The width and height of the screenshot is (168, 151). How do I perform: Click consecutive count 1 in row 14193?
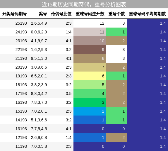coord(90,120)
